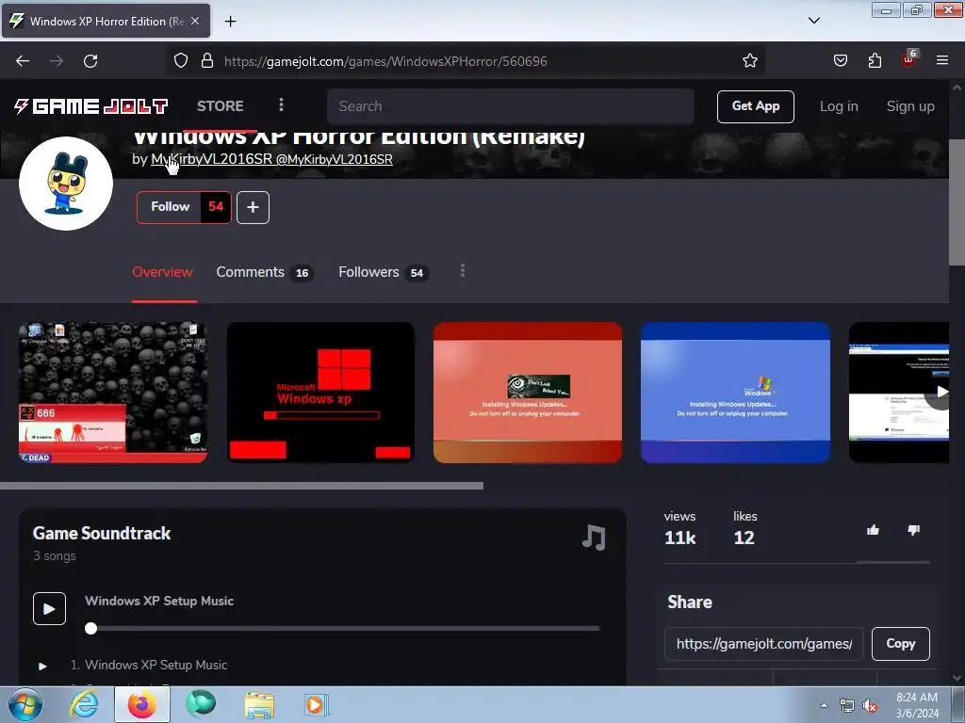This screenshot has height=723, width=965.
Task: View site security padlock info
Action: 207,61
